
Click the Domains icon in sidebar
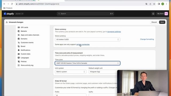(x=19, y=39)
